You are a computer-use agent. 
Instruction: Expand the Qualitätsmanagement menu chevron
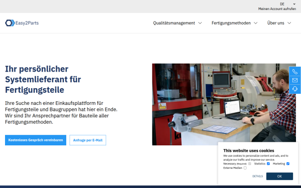pos(200,23)
